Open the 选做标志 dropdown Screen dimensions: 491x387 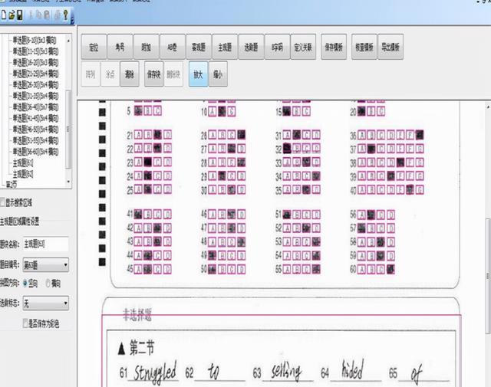tap(46, 303)
